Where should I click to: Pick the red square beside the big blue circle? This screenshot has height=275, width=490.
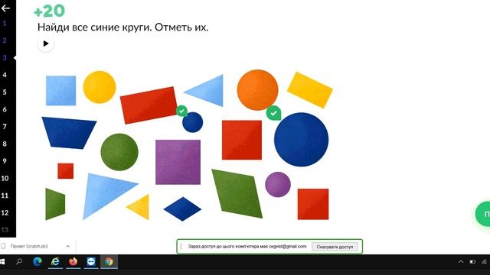pos(242,140)
